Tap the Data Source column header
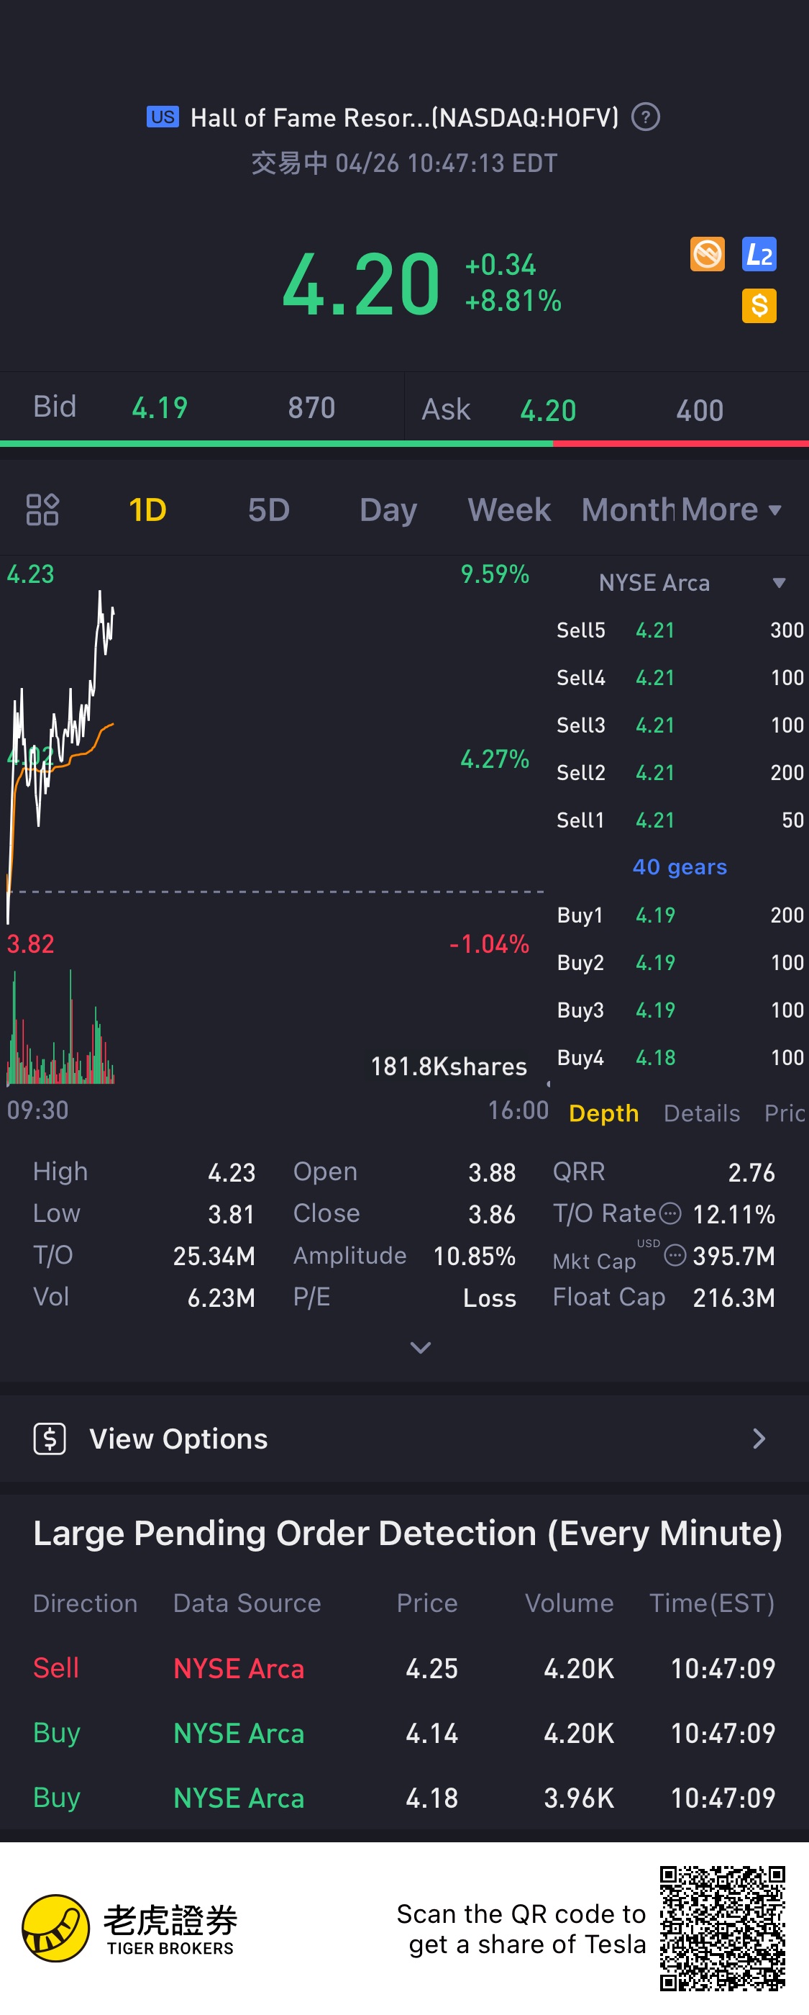This screenshot has width=809, height=2015. tap(247, 1603)
